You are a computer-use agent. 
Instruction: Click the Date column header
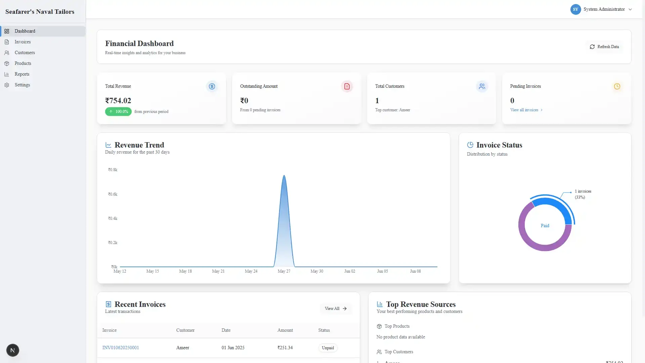226,330
